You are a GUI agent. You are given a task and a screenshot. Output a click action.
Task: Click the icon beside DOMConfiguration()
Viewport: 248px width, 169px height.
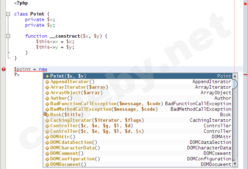[47, 159]
